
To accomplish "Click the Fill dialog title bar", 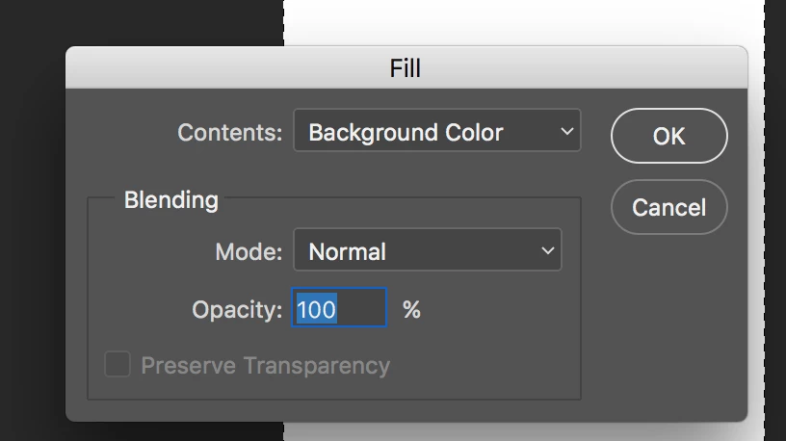I will [406, 67].
